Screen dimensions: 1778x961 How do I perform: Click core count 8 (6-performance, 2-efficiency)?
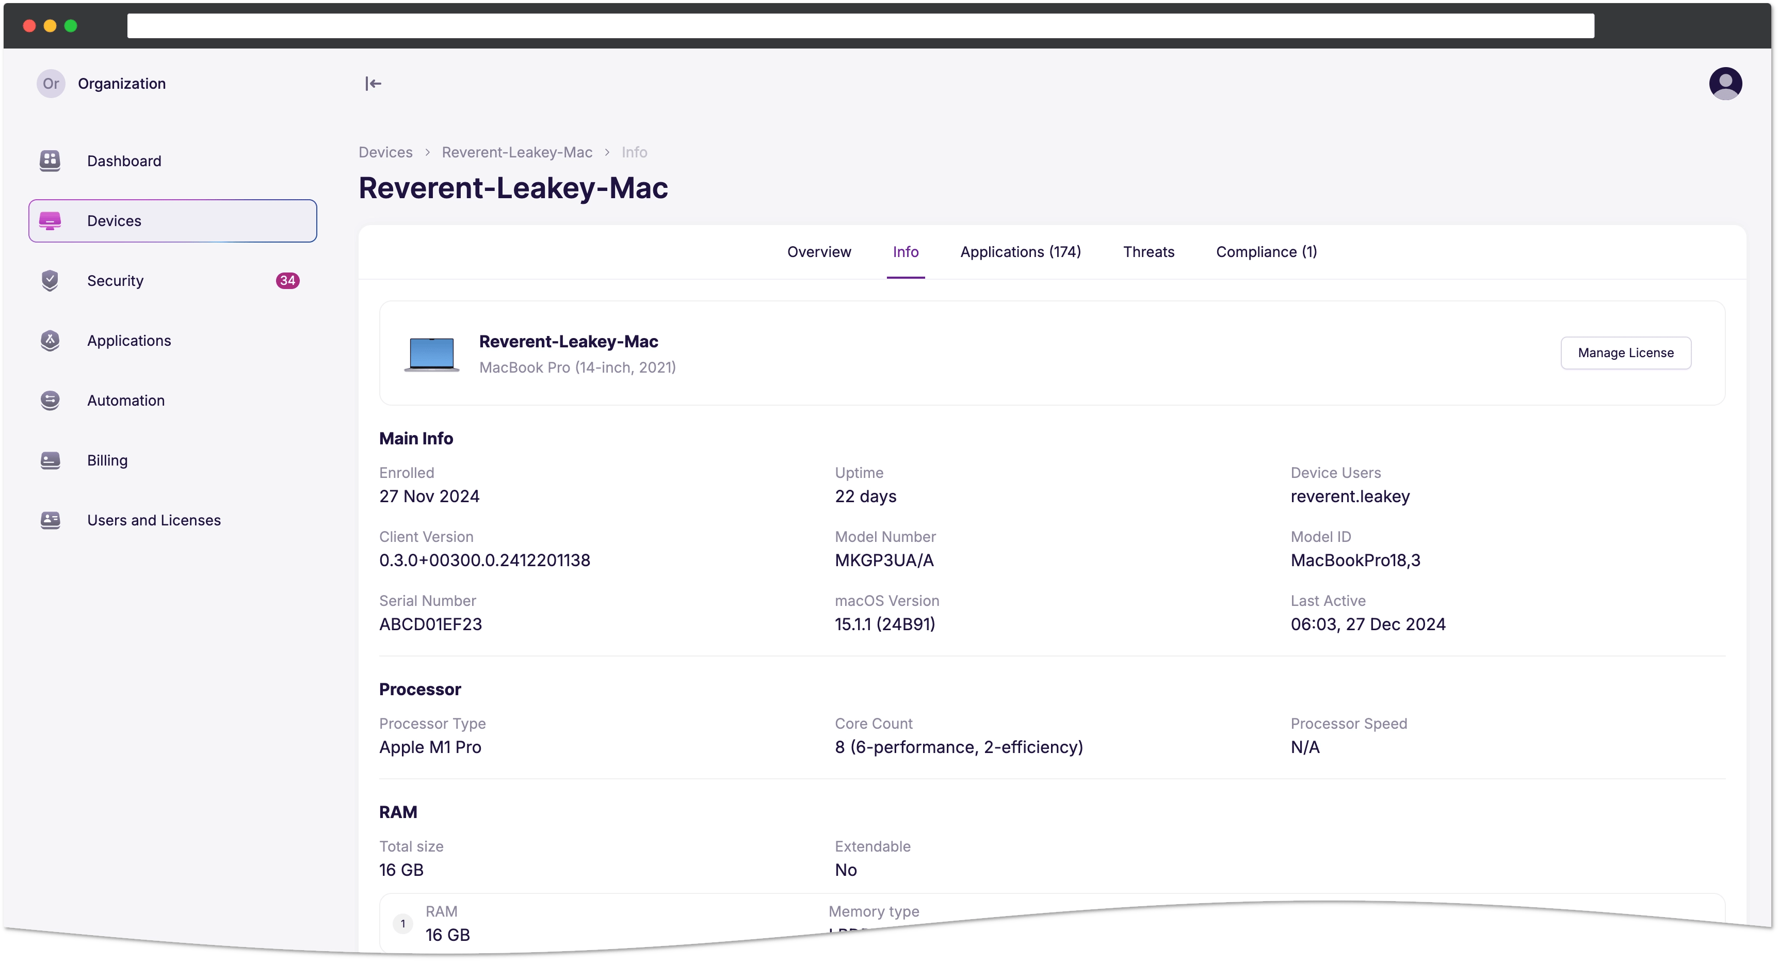tap(959, 747)
